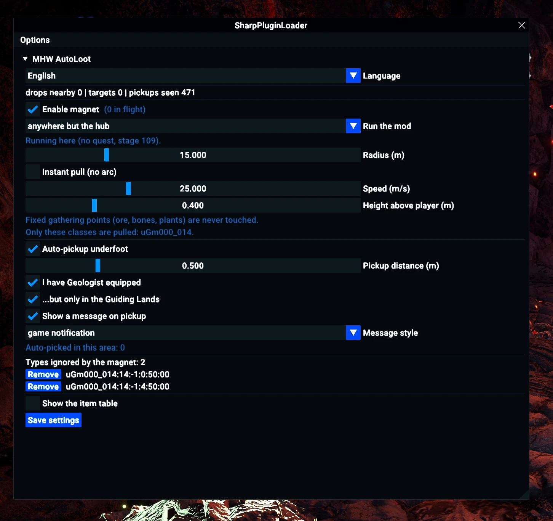Click the 'Radius (m)' label
The image size is (553, 521).
tap(384, 155)
